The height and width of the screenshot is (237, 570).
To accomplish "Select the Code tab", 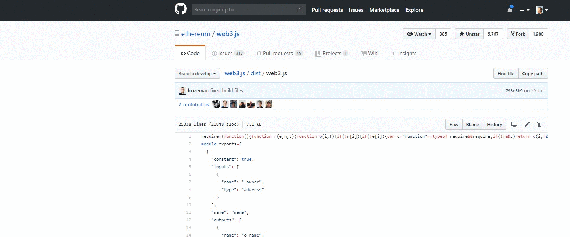I will 190,53.
